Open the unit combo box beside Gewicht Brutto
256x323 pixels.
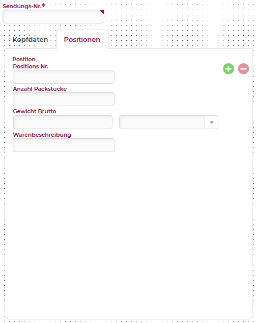(x=168, y=122)
